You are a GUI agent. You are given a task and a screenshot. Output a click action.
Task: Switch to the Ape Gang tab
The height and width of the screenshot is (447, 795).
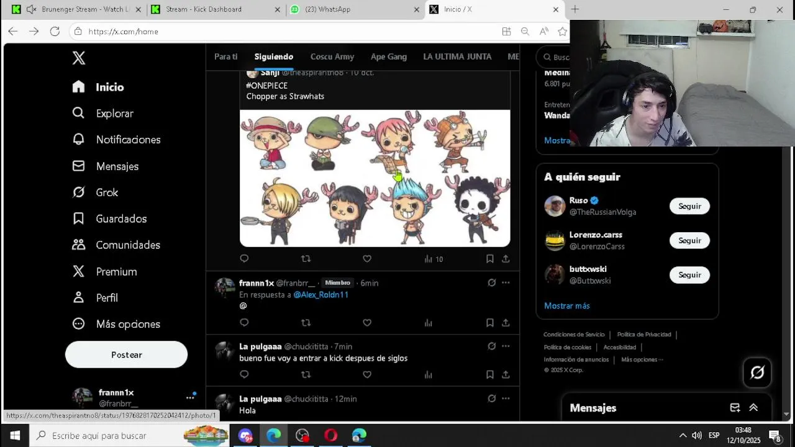389,56
